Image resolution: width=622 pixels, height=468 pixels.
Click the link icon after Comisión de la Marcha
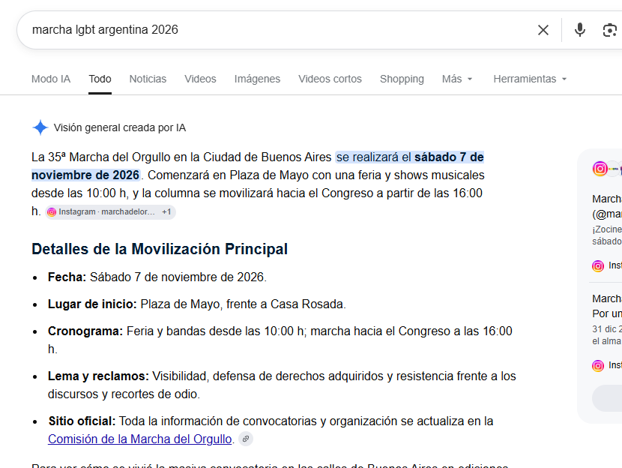pyautogui.click(x=246, y=439)
